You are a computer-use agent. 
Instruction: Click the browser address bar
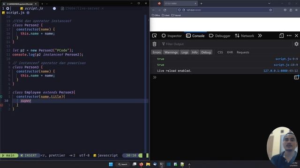pos(225,10)
